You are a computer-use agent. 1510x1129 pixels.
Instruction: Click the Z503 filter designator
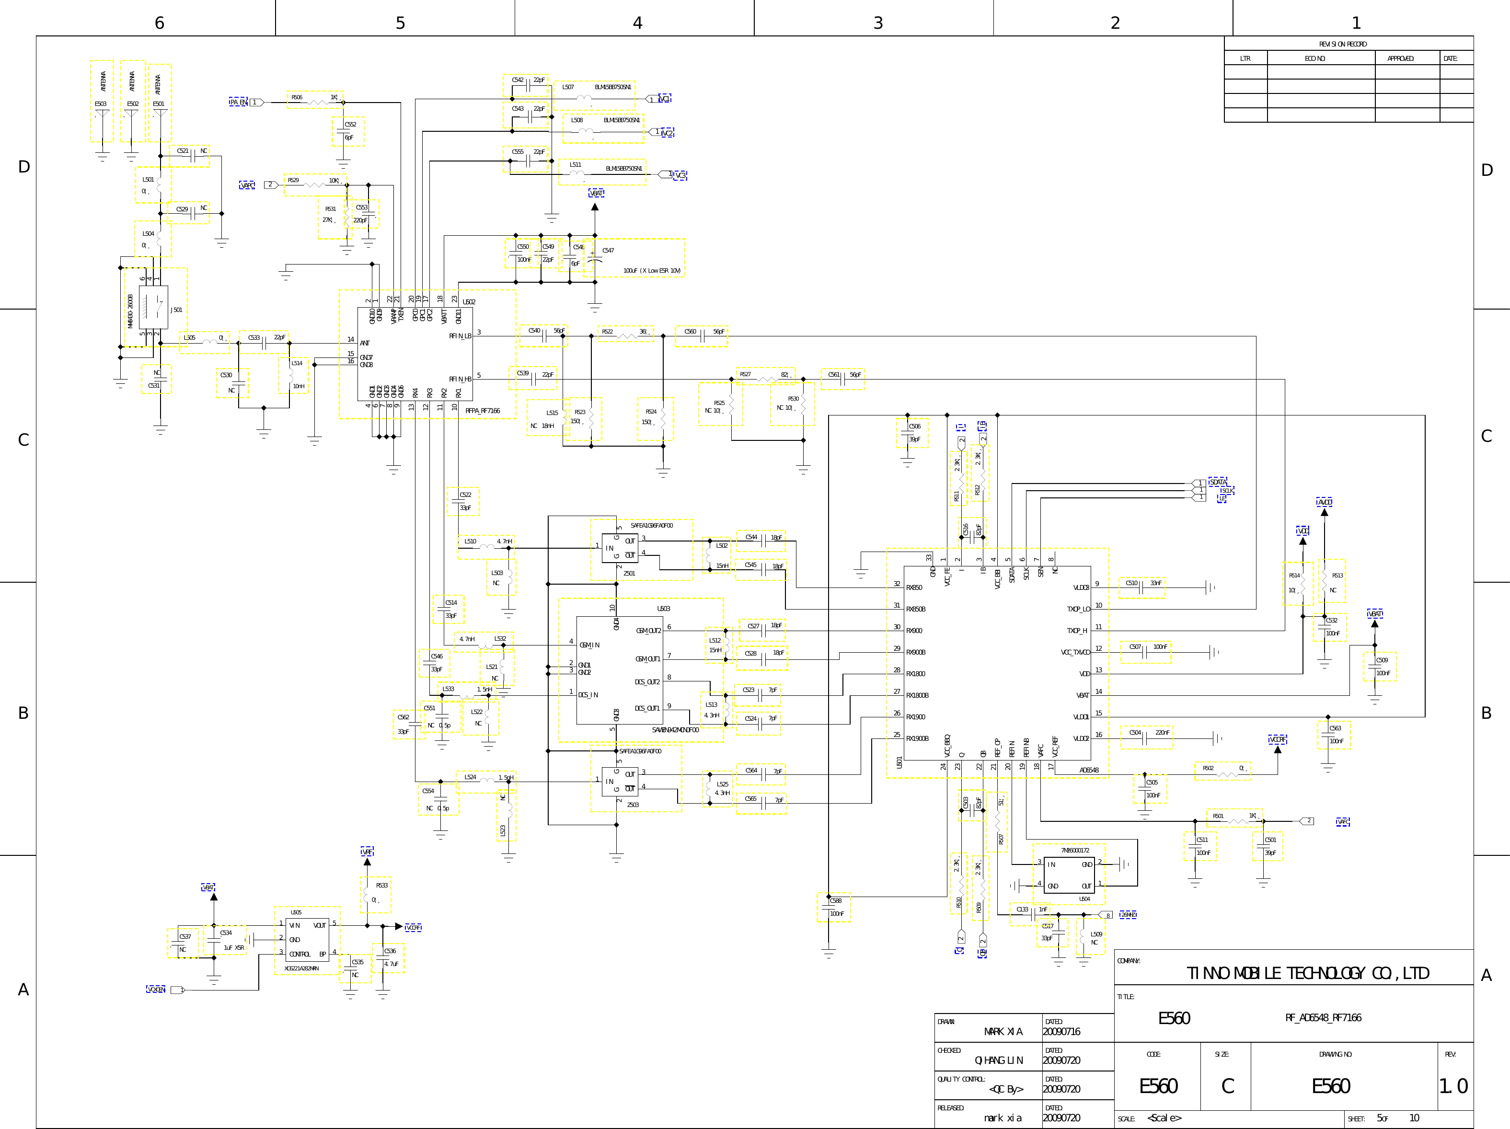coord(633,805)
